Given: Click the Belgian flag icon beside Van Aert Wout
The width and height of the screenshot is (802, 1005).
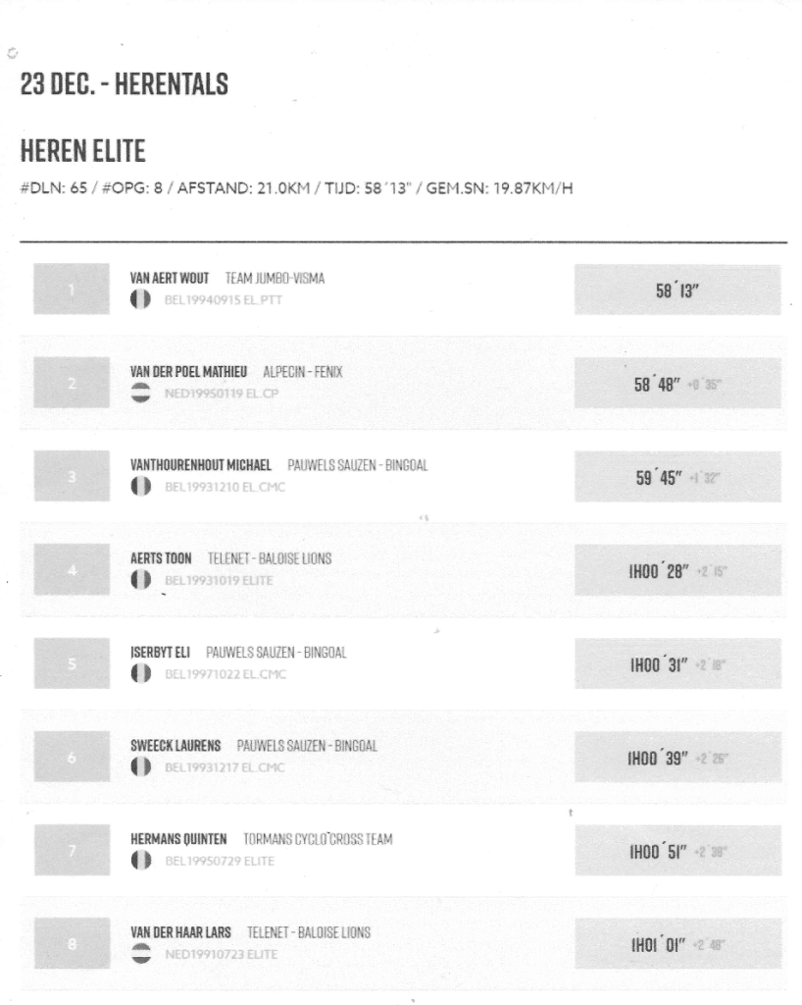Looking at the screenshot, I should [141, 299].
